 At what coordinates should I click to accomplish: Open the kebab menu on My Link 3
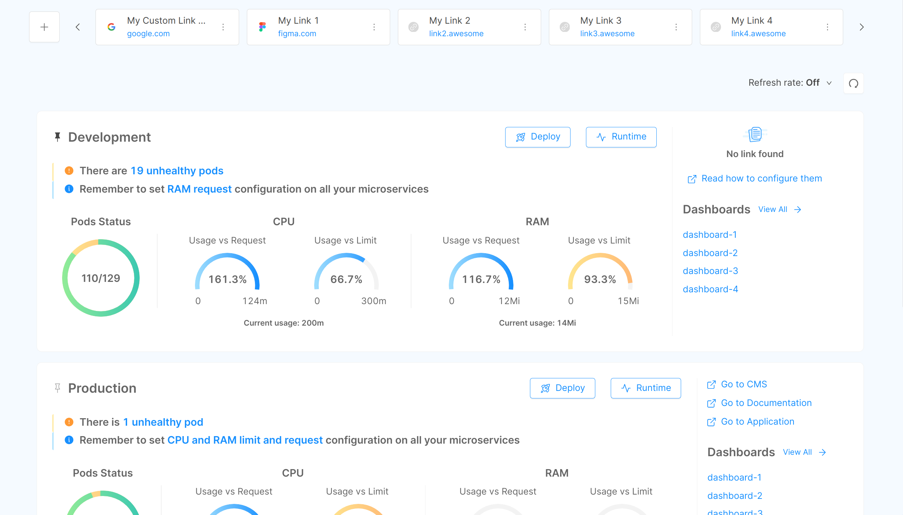(x=676, y=27)
